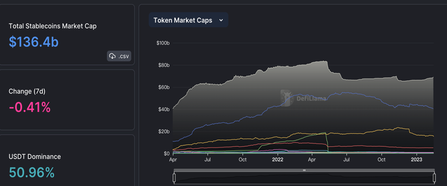Select the $136.4b total market cap value
This screenshot has width=447, height=186.
(x=33, y=42)
